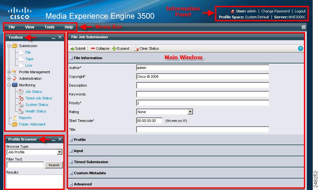Click the Health Status stethoscope icon
The height and width of the screenshot is (190, 319).
click(21, 111)
